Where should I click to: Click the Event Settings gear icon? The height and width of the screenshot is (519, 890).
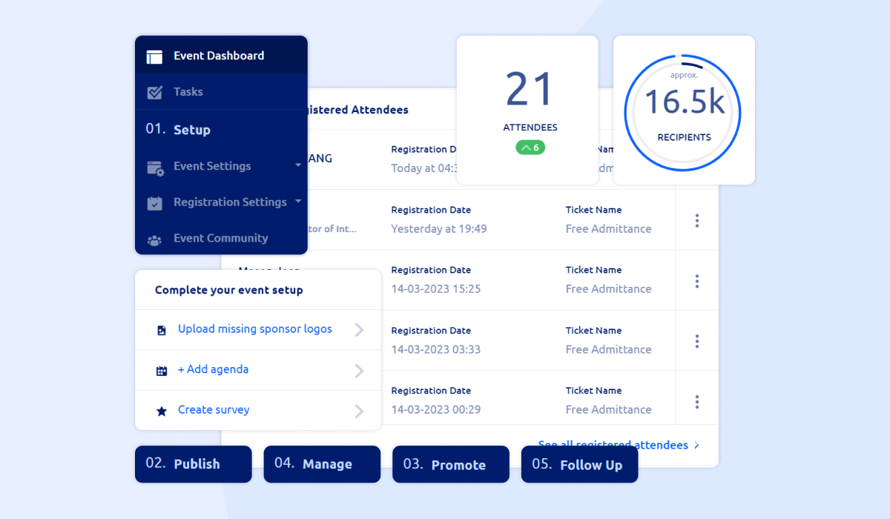(155, 168)
